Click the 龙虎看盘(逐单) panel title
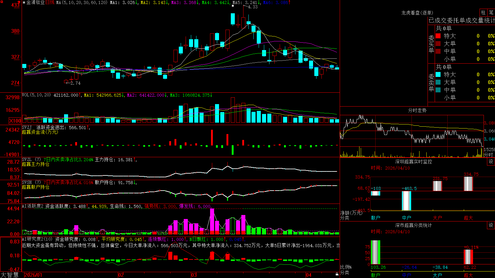 pyautogui.click(x=417, y=13)
